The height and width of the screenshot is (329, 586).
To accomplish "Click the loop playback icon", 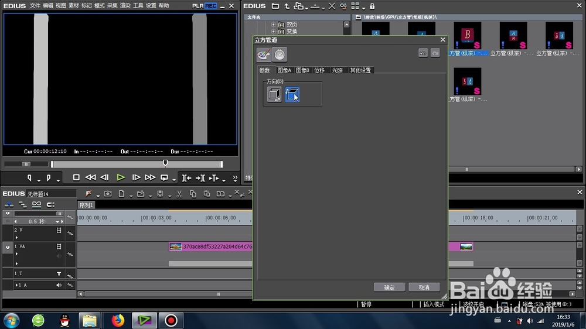I will (x=164, y=178).
